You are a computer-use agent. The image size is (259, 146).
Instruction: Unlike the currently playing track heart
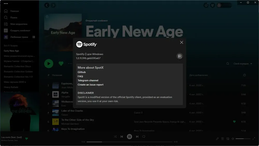click(26, 138)
